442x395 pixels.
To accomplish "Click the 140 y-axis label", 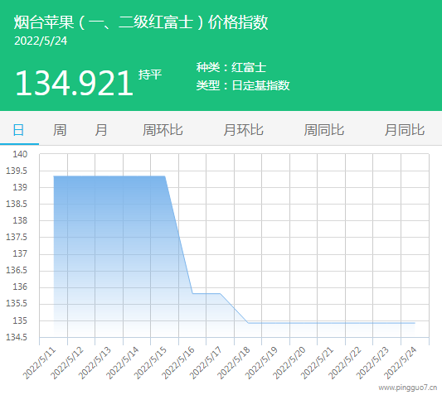I will (x=20, y=154).
